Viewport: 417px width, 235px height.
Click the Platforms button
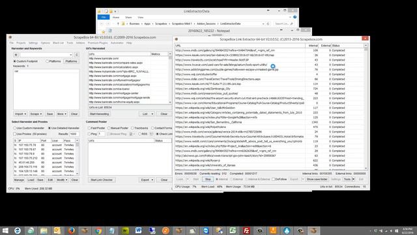pyautogui.click(x=71, y=61)
